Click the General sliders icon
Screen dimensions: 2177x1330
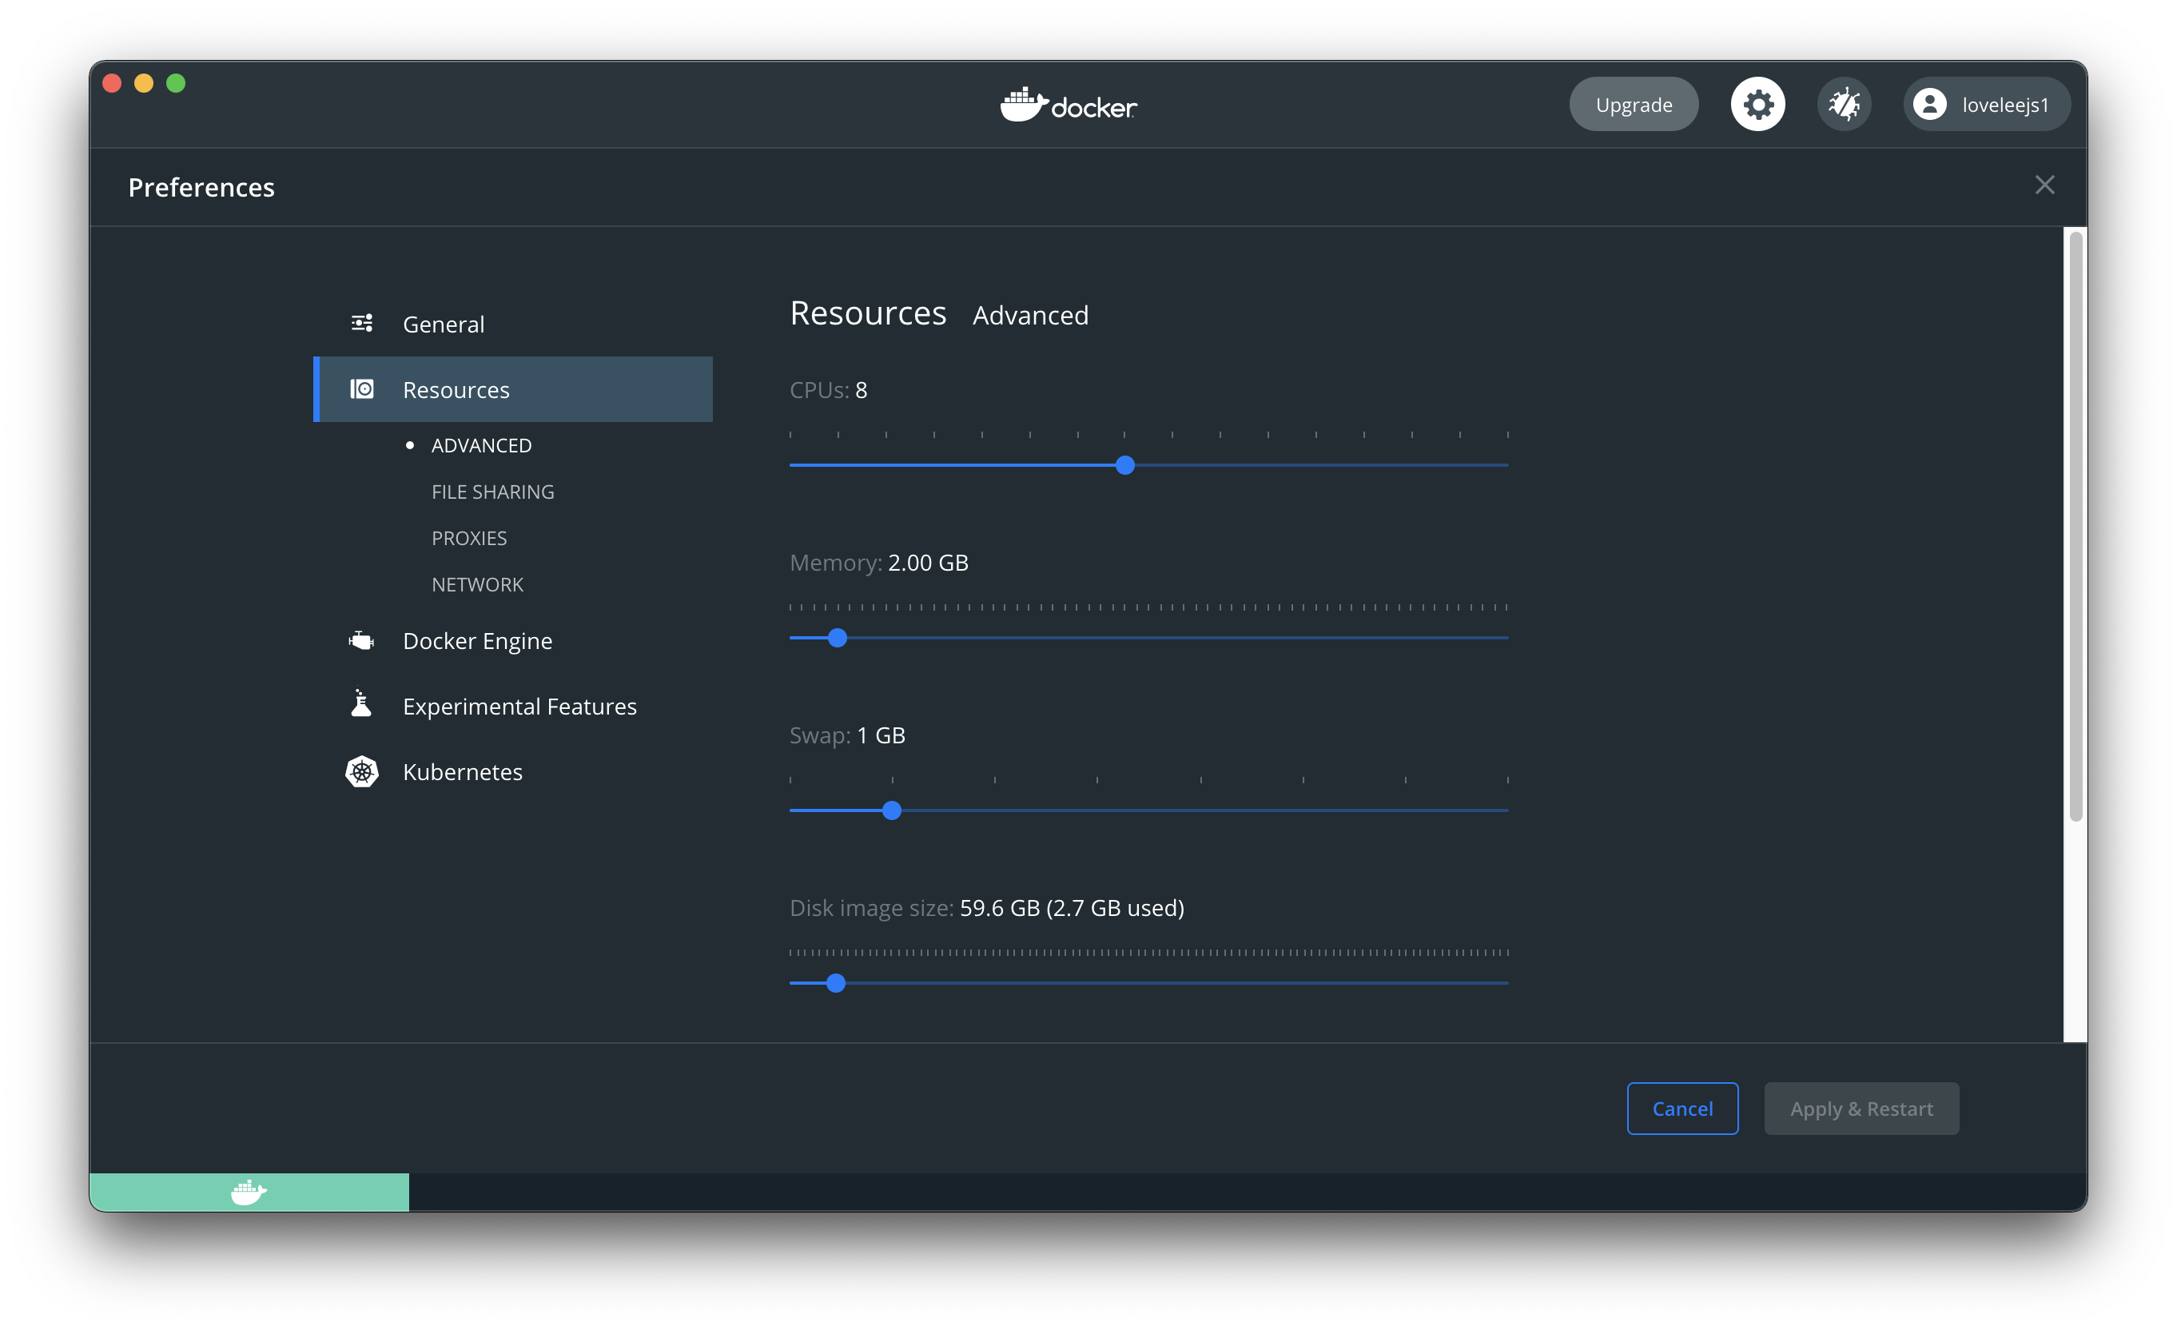pyautogui.click(x=362, y=324)
